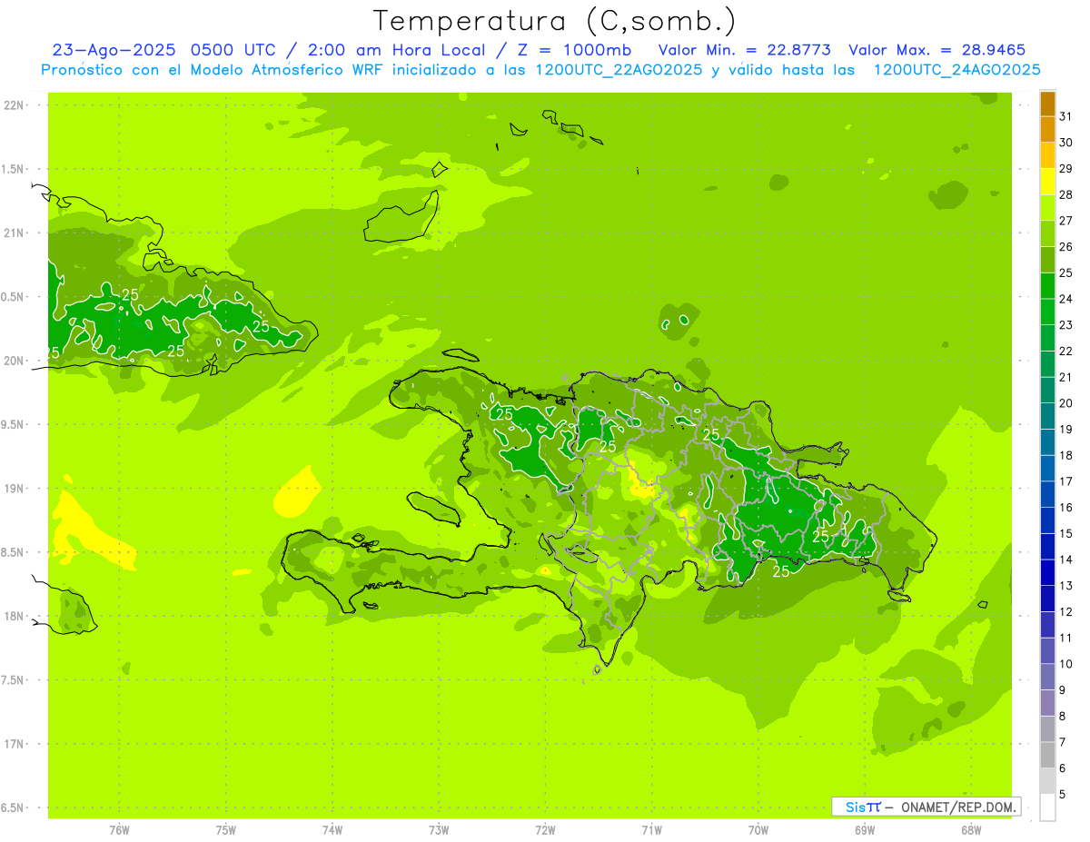Click 'Valor Max. = 28.9465' text
This screenshot has height=842, width=1090.
(936, 50)
